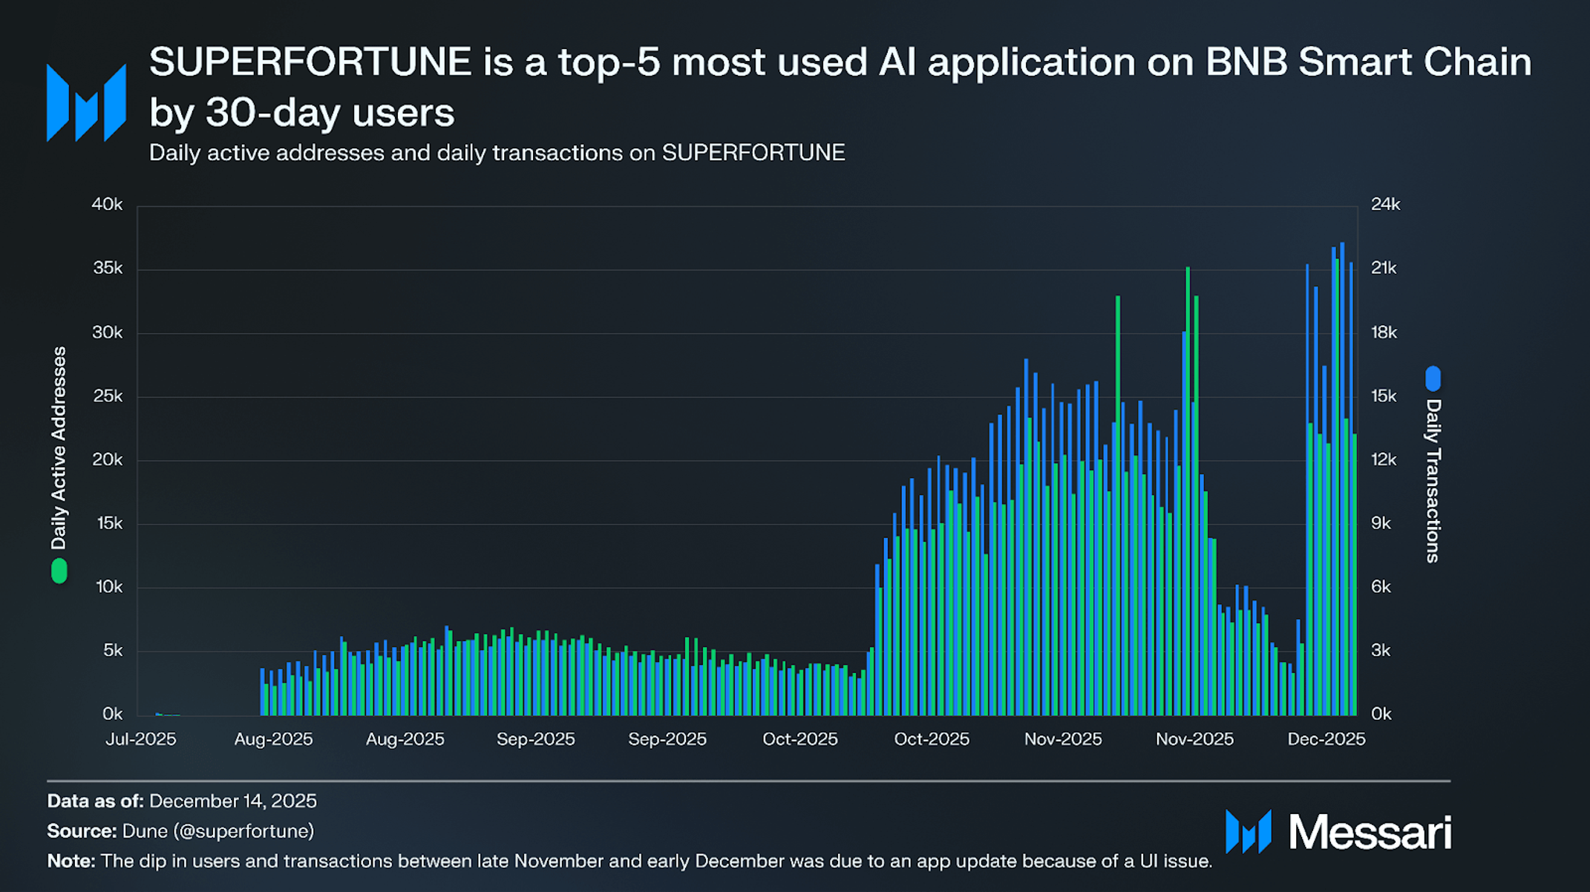
Task: Click the 40k left axis tick label
Action: tap(107, 204)
